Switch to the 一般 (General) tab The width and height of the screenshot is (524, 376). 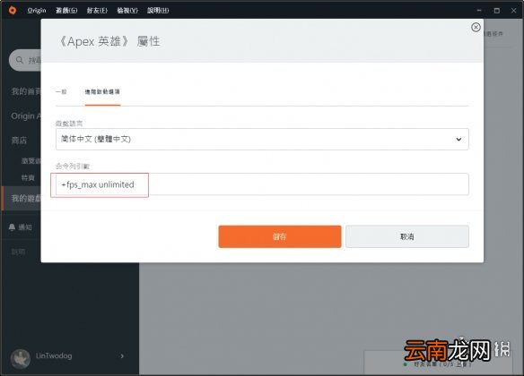point(61,91)
